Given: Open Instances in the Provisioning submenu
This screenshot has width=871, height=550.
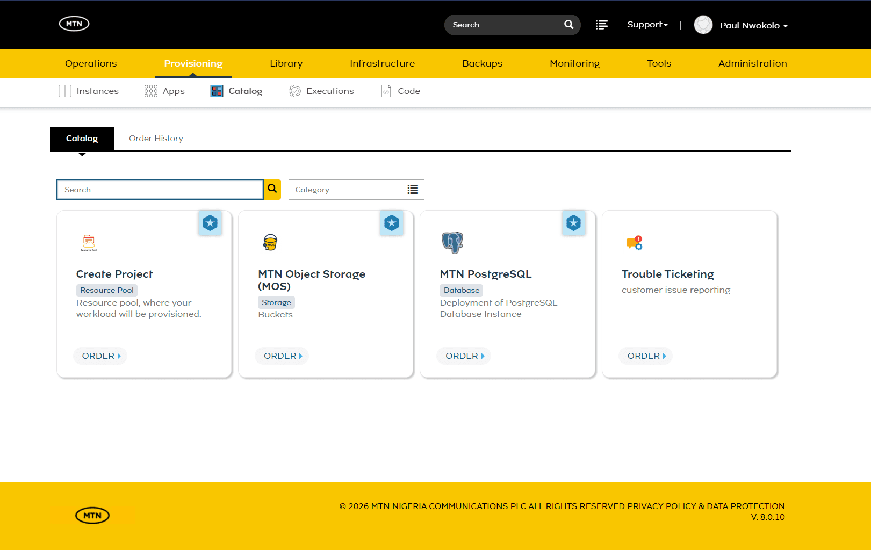Looking at the screenshot, I should click(89, 91).
